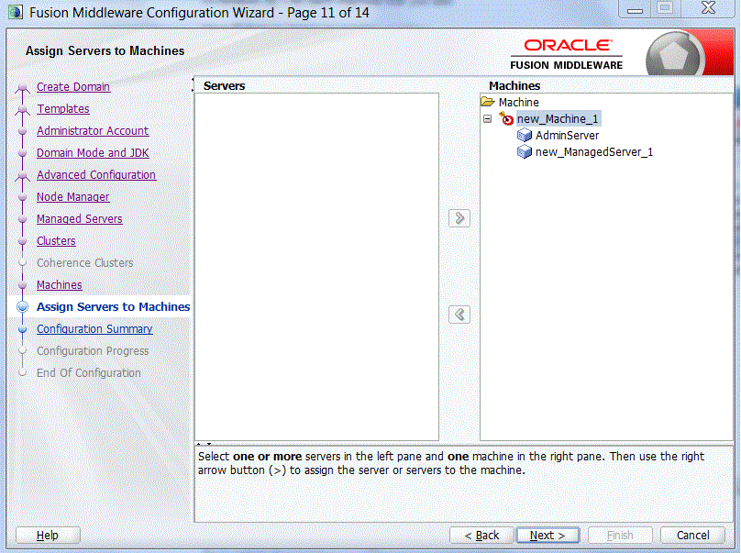Click the Oracle Fusion Middleware logo

click(x=567, y=55)
